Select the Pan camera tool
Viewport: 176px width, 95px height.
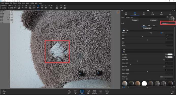[42, 7]
